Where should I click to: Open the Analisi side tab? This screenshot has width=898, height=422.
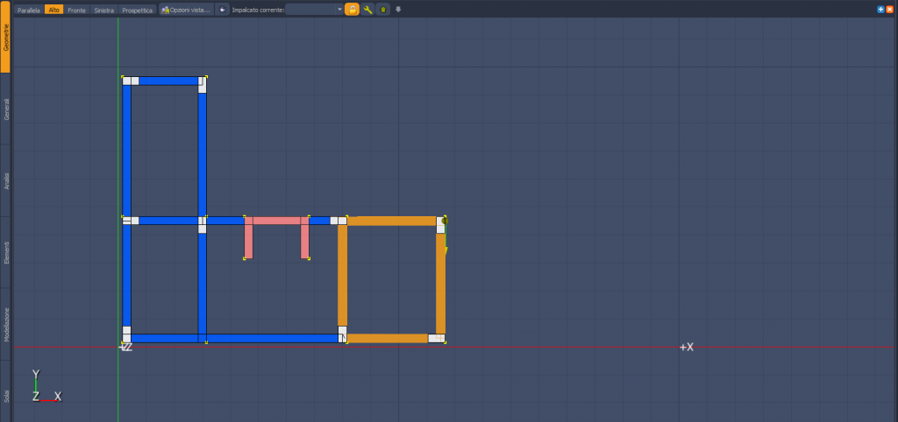click(x=6, y=180)
